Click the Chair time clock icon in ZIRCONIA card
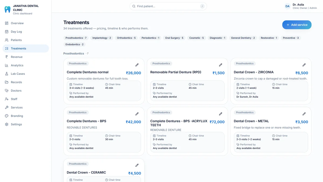 point(274,84)
